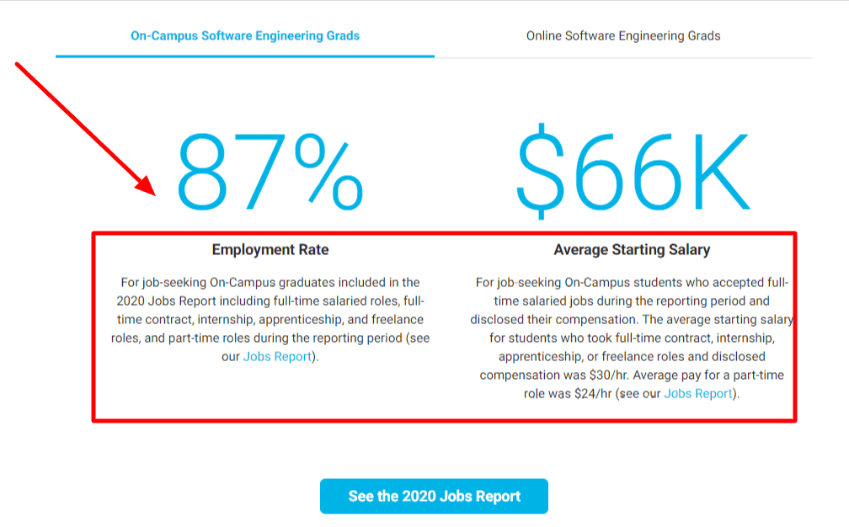Click the large 87% statistic

pos(269,172)
